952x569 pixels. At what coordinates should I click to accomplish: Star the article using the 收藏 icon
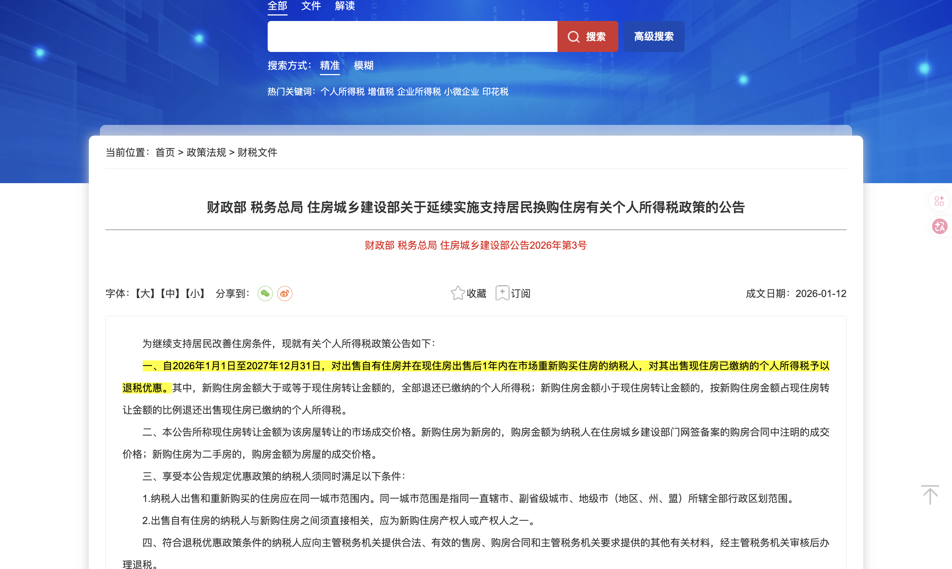457,293
